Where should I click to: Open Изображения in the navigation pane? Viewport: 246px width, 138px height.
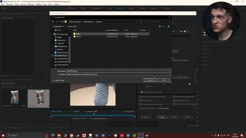[62, 46]
